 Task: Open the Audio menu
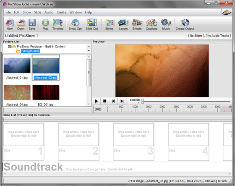49,12
